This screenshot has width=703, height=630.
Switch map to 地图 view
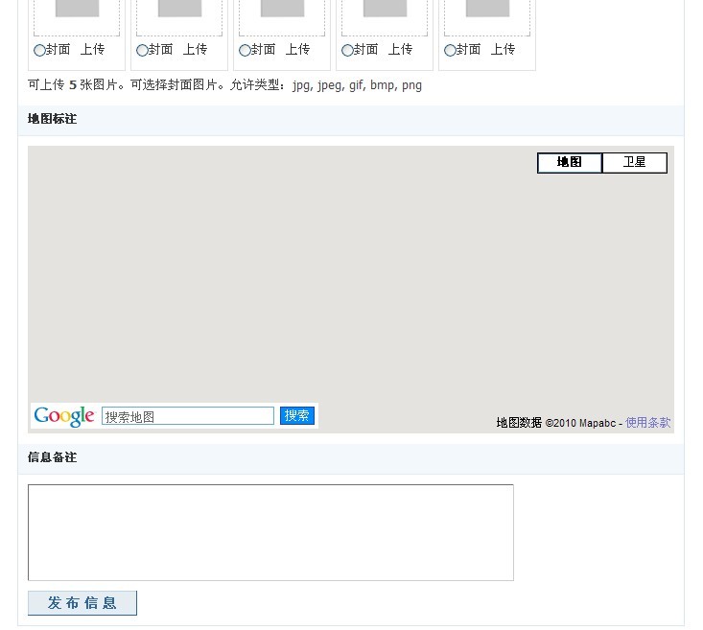pos(570,162)
